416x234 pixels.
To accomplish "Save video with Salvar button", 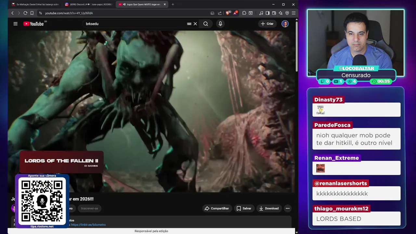I will [x=244, y=208].
